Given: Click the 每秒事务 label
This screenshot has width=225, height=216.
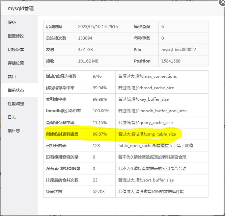Looking at the screenshot, I should [x=142, y=38].
